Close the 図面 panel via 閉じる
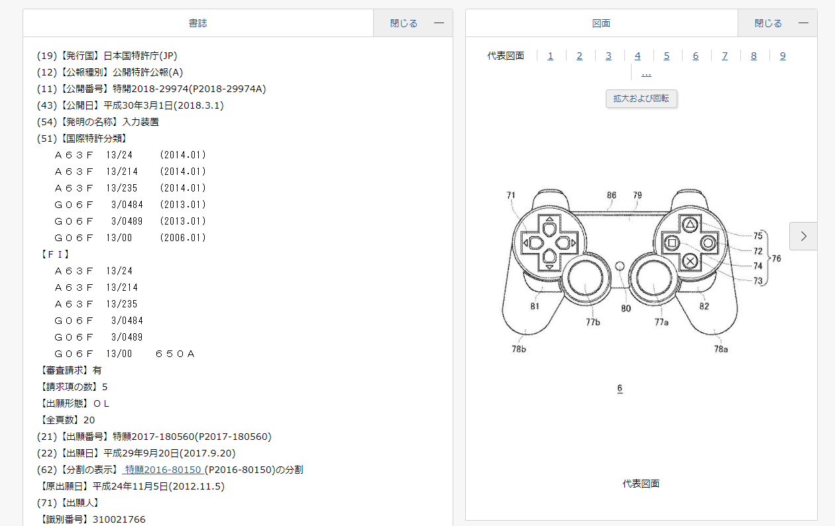 768,23
